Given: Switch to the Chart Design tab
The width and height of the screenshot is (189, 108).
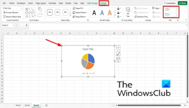Looking at the screenshot, I should pyautogui.click(x=92, y=3).
